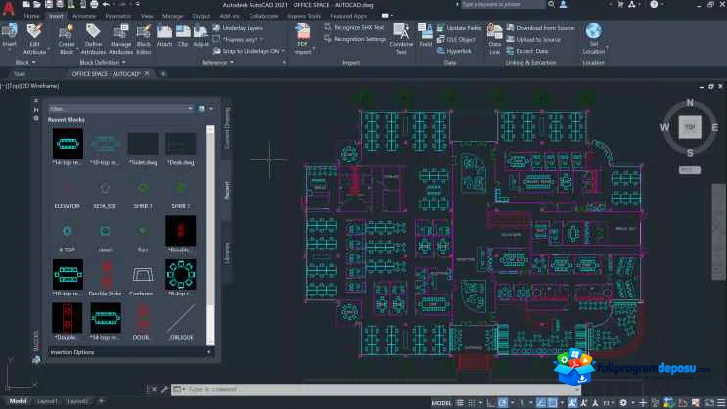Screen dimensions: 727x409
Task: Click the Underlay Layers button
Action: click(238, 28)
